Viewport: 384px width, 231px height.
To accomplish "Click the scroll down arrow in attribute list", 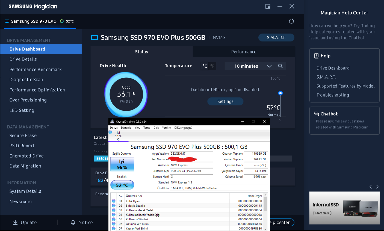I will (265, 229).
